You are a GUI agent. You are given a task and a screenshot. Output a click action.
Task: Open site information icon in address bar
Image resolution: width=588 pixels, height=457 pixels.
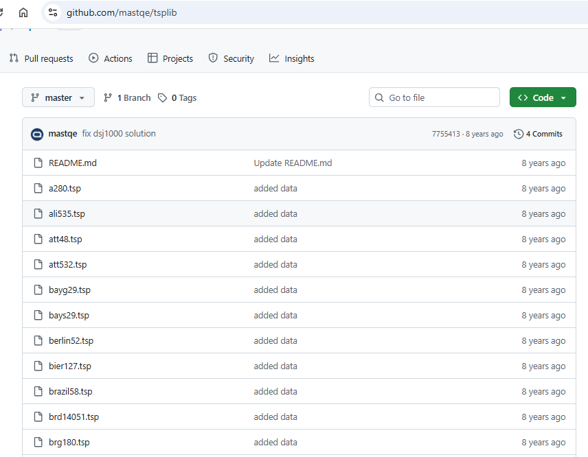[x=54, y=12]
